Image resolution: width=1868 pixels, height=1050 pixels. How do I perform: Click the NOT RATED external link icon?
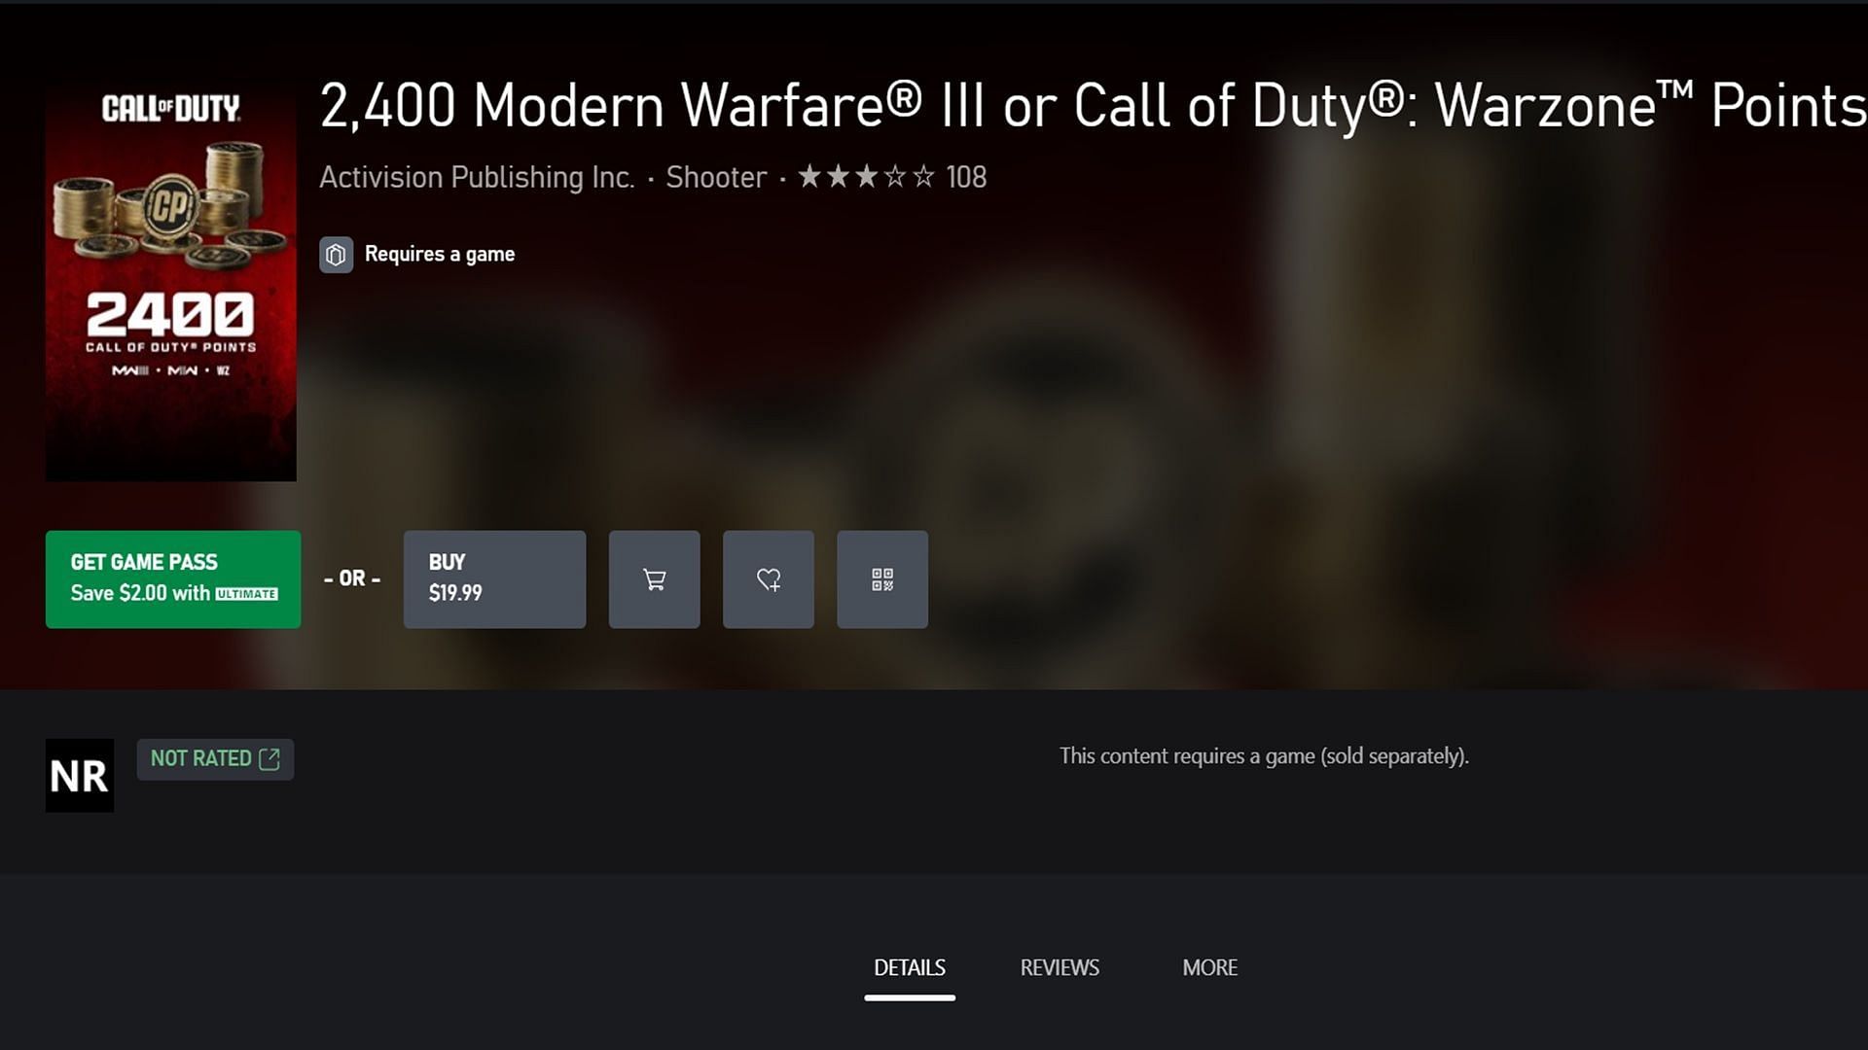point(269,759)
